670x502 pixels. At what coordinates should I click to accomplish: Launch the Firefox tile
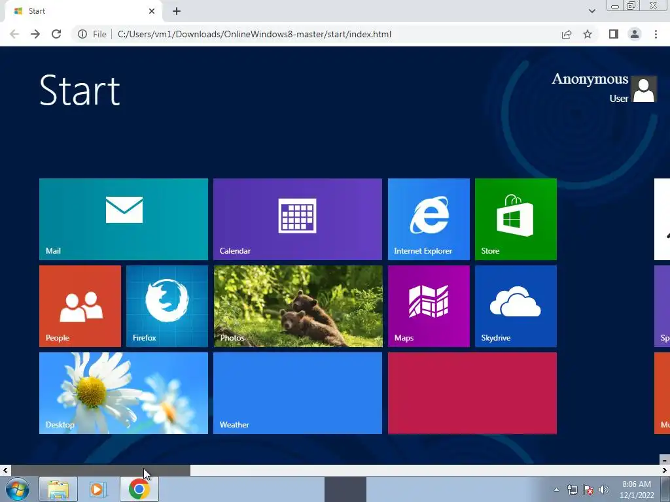tap(167, 306)
